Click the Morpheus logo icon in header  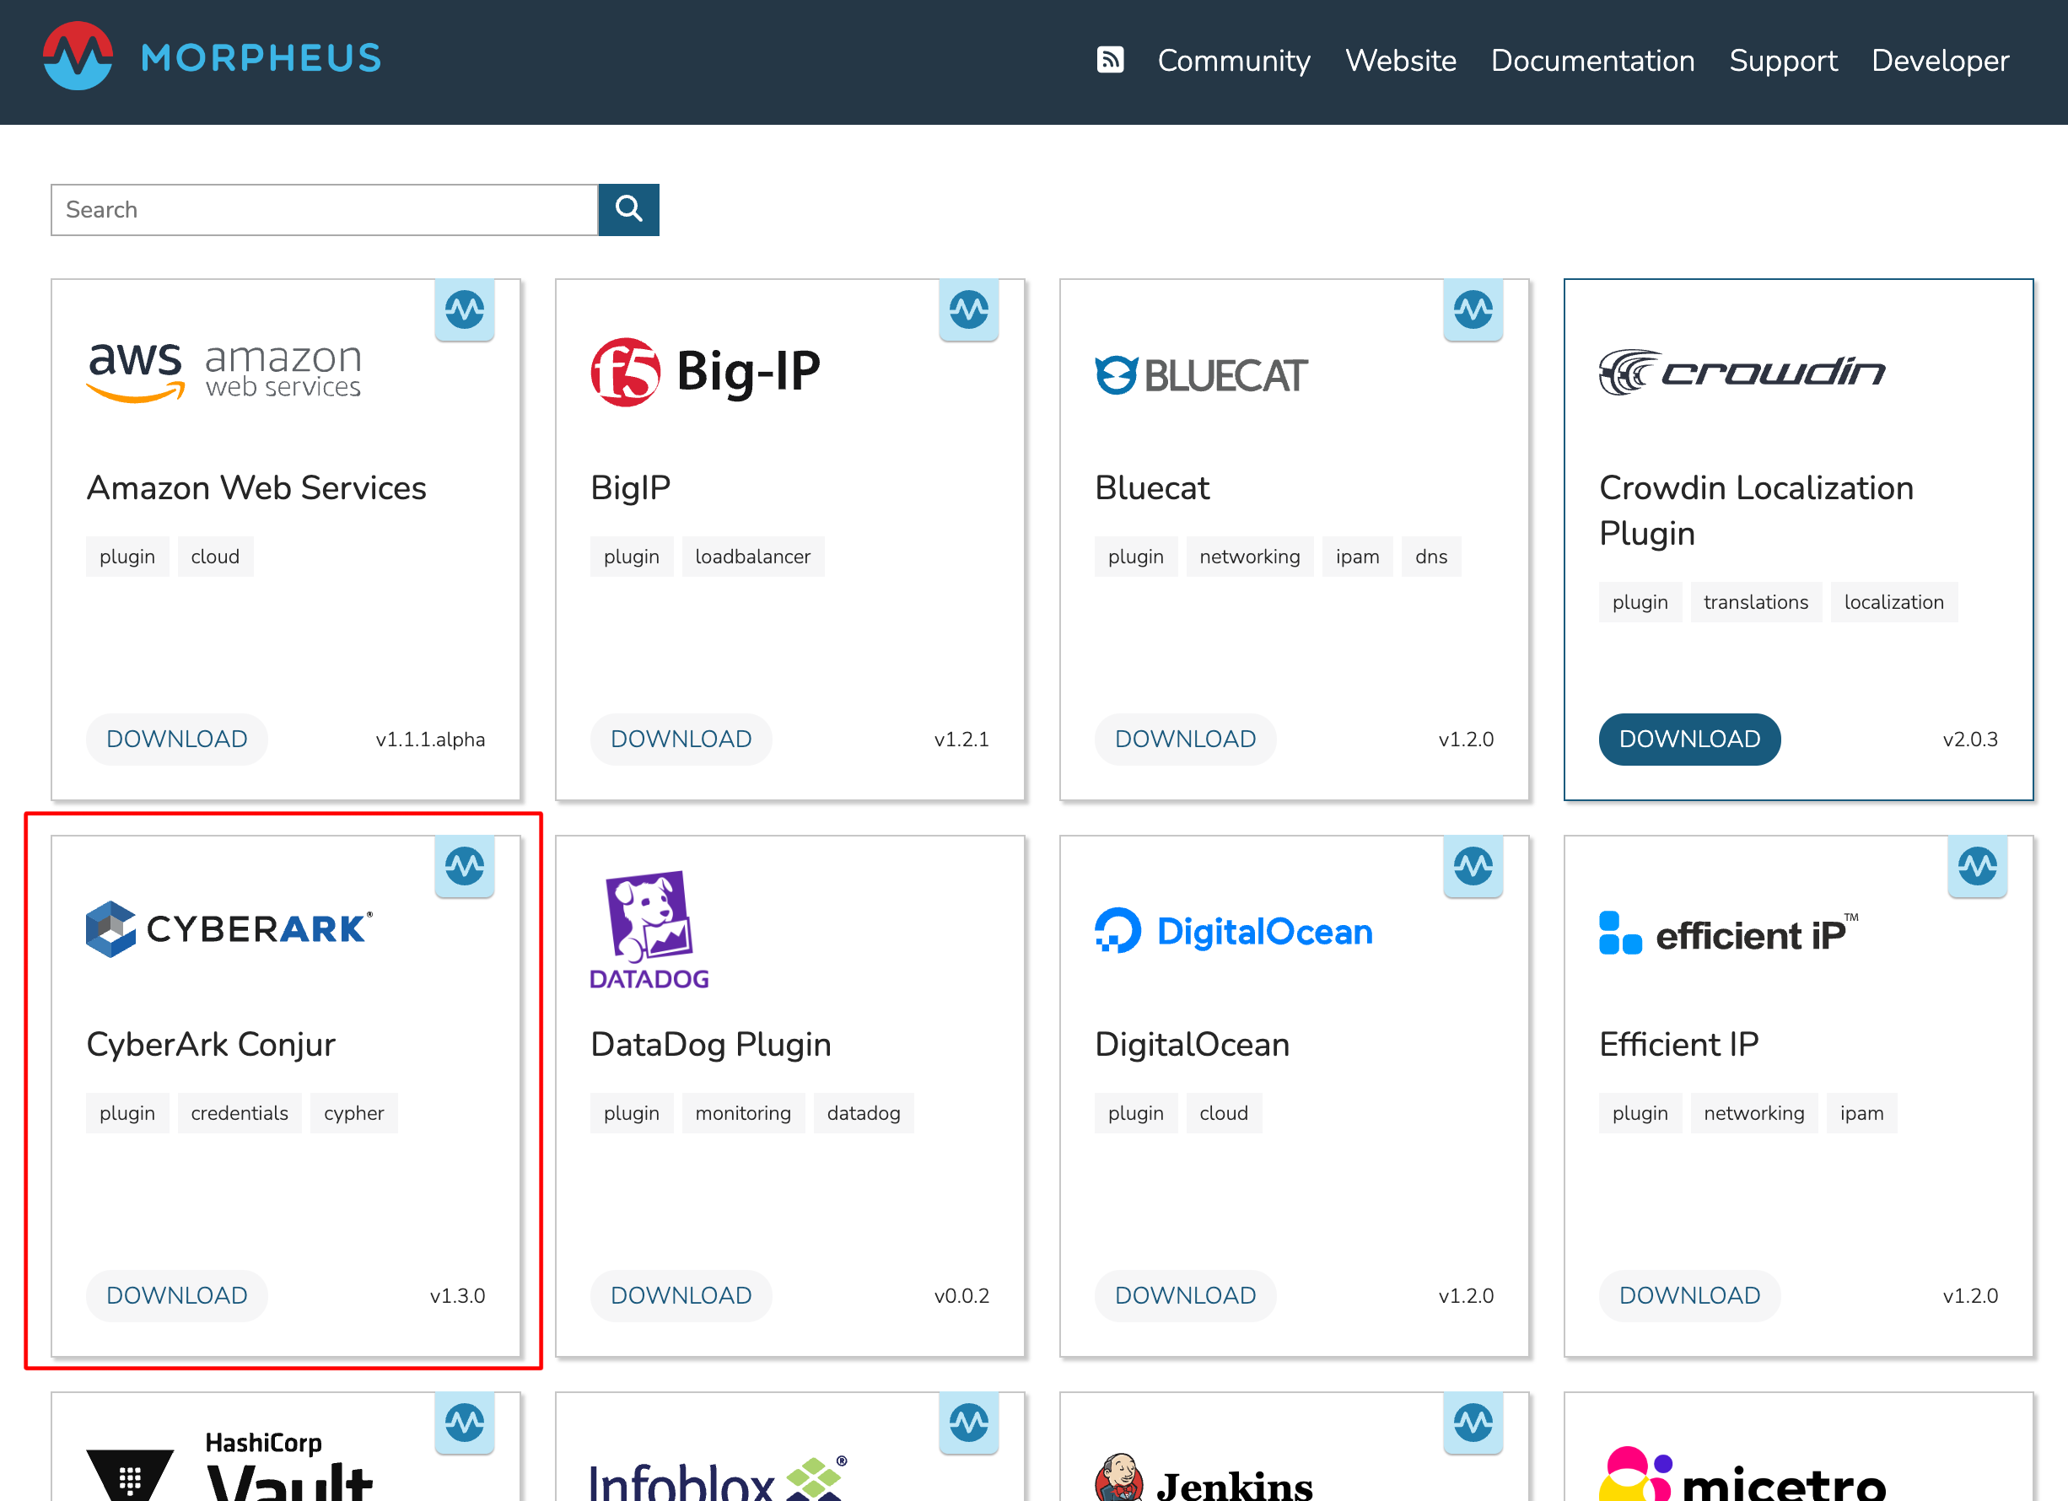[x=78, y=56]
